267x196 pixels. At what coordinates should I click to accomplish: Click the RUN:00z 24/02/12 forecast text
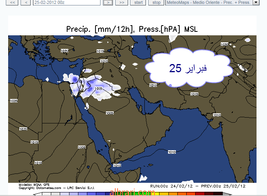click(x=171, y=186)
